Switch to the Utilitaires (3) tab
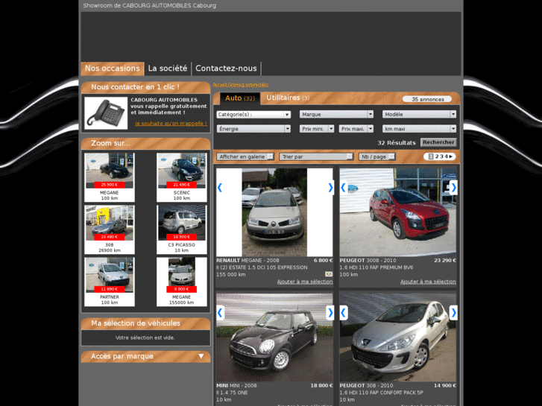Screen dimensions: 542x406 288,98
